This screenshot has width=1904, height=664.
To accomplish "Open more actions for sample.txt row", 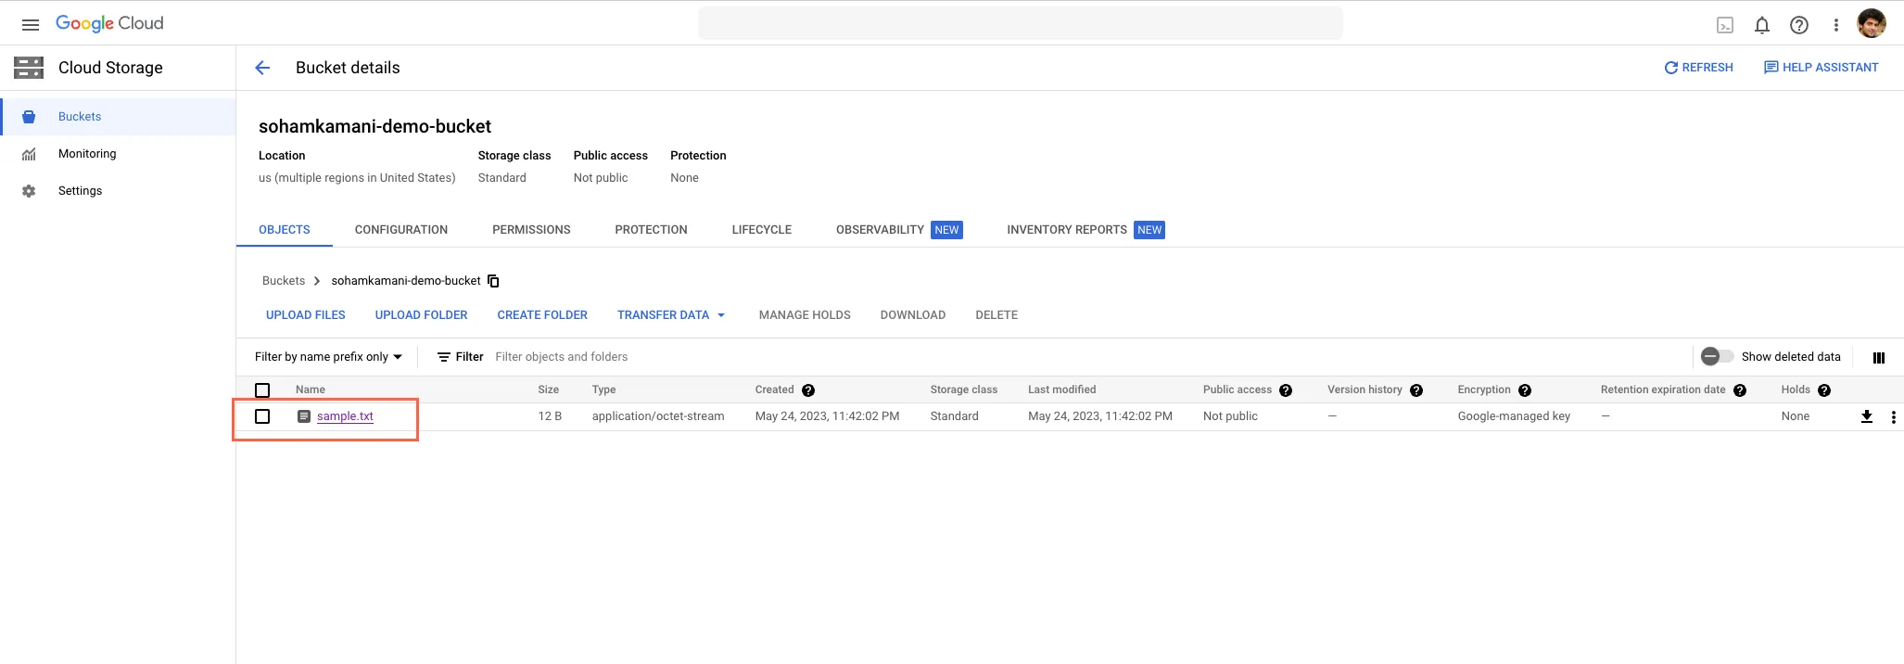I will 1893,417.
